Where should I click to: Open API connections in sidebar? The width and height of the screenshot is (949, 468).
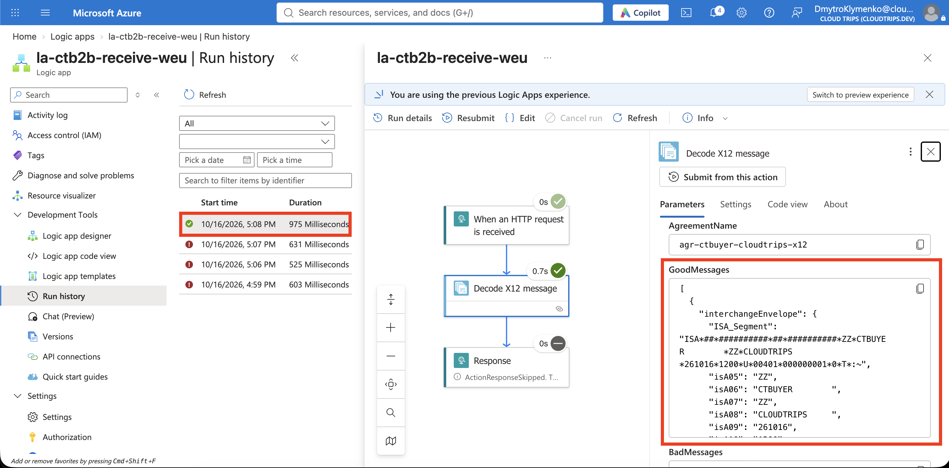point(71,356)
